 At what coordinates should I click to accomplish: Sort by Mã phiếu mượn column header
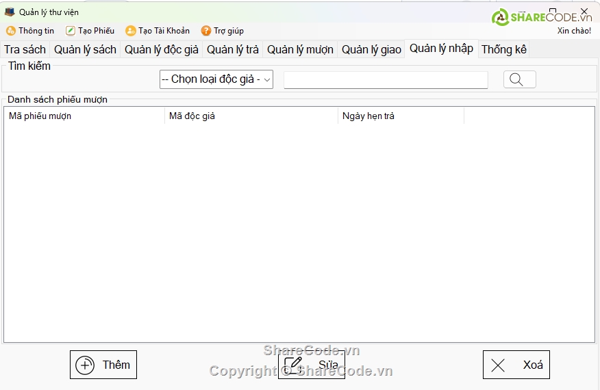[84, 116]
